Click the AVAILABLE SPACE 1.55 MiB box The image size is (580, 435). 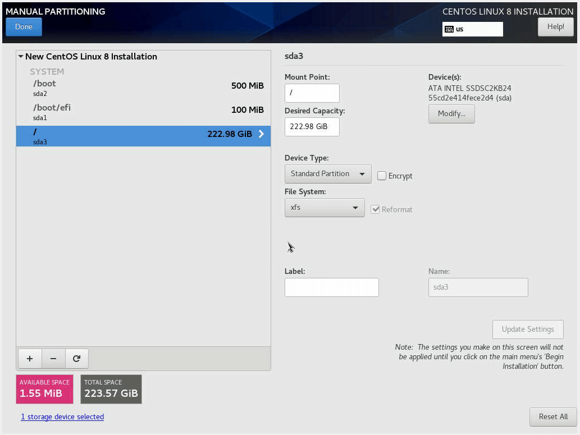coord(44,389)
